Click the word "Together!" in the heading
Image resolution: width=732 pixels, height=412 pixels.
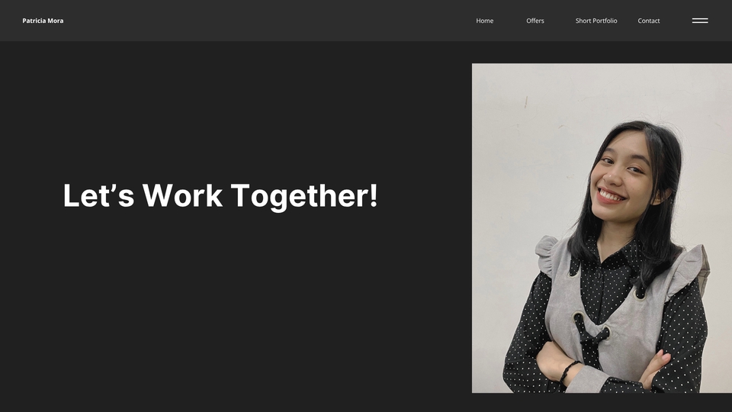[x=304, y=196]
